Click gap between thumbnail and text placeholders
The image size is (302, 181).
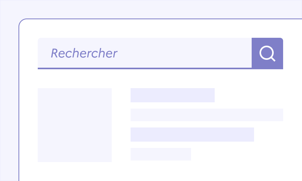121,125
